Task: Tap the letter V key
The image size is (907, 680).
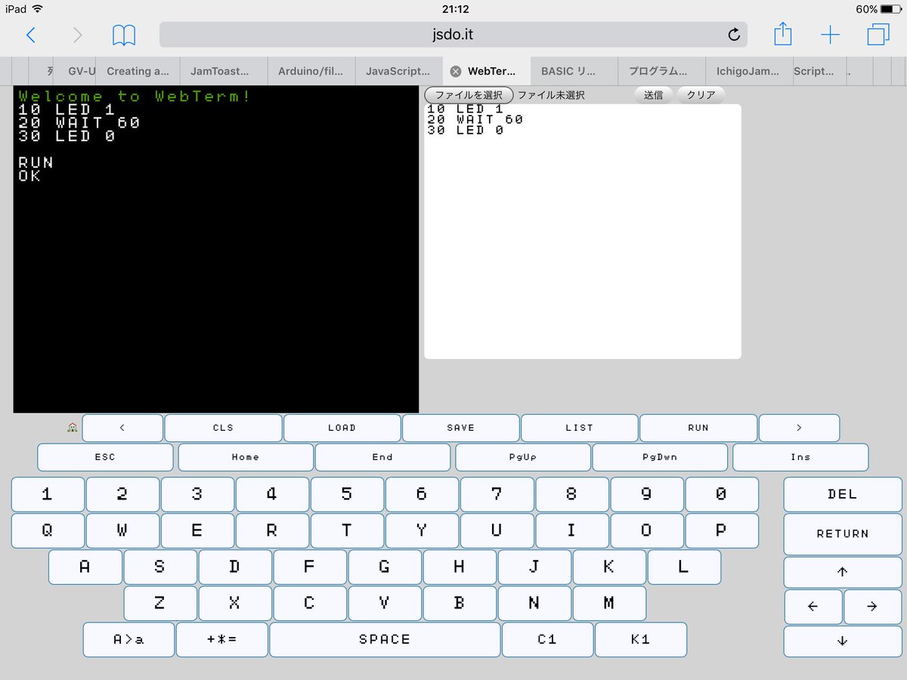Action: pos(385,603)
